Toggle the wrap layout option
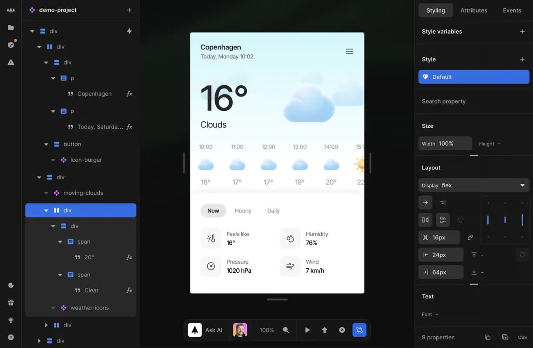The height and width of the screenshot is (348, 533). coord(443,220)
